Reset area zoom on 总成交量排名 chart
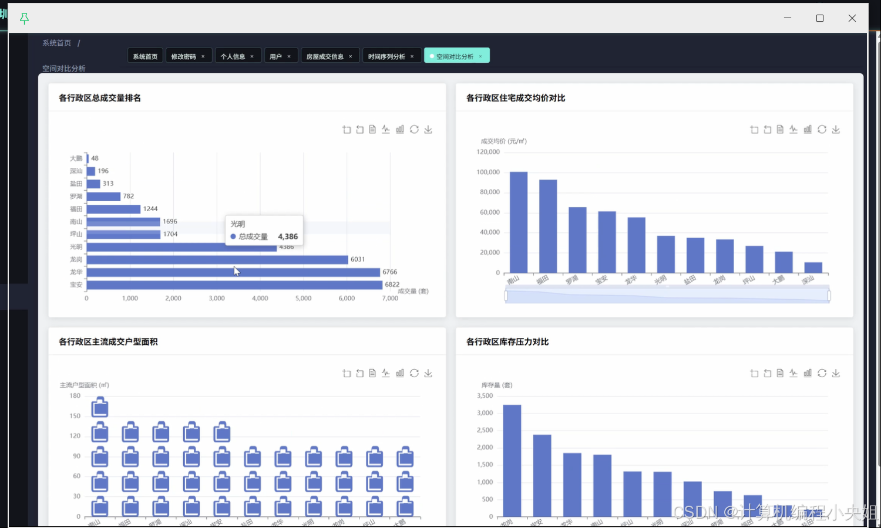The image size is (881, 528). [359, 129]
